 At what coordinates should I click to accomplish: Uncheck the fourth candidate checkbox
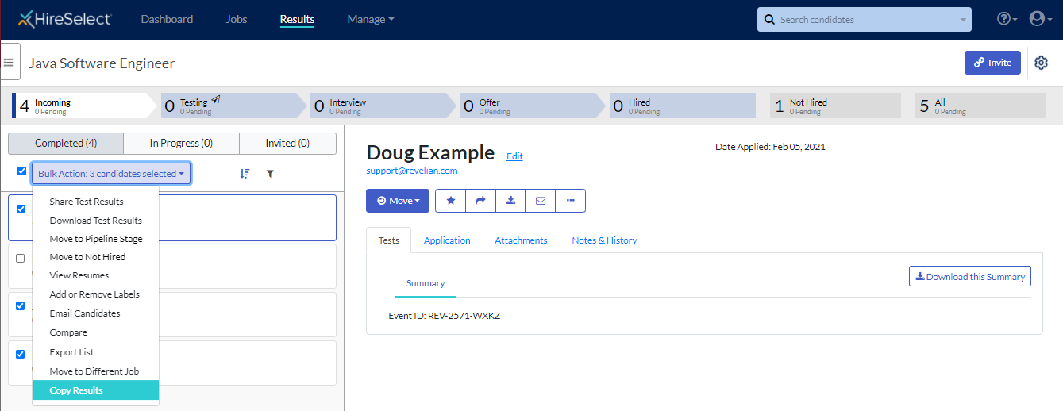(21, 354)
